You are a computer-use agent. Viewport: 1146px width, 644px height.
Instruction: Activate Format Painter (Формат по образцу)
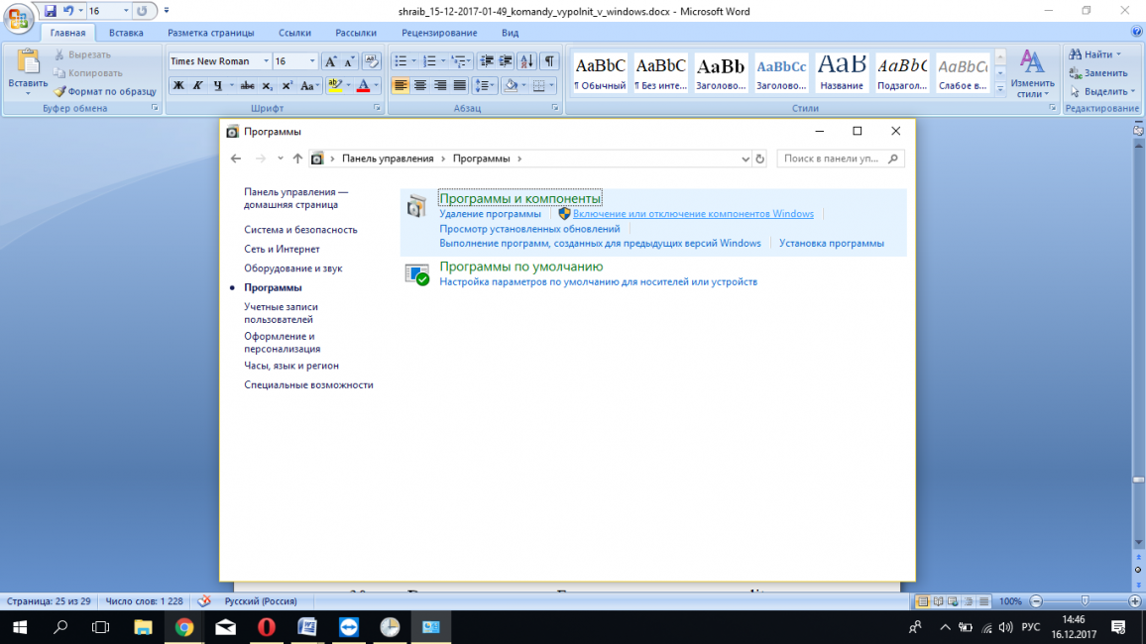(x=105, y=91)
